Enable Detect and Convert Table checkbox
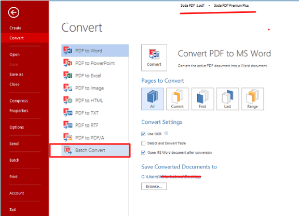The height and width of the screenshot is (216, 299). (143, 143)
